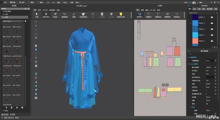Image resolution: width=220 pixels, height=120 pixels.
Task: Expand the second folder in library tree
Action: [3, 14]
